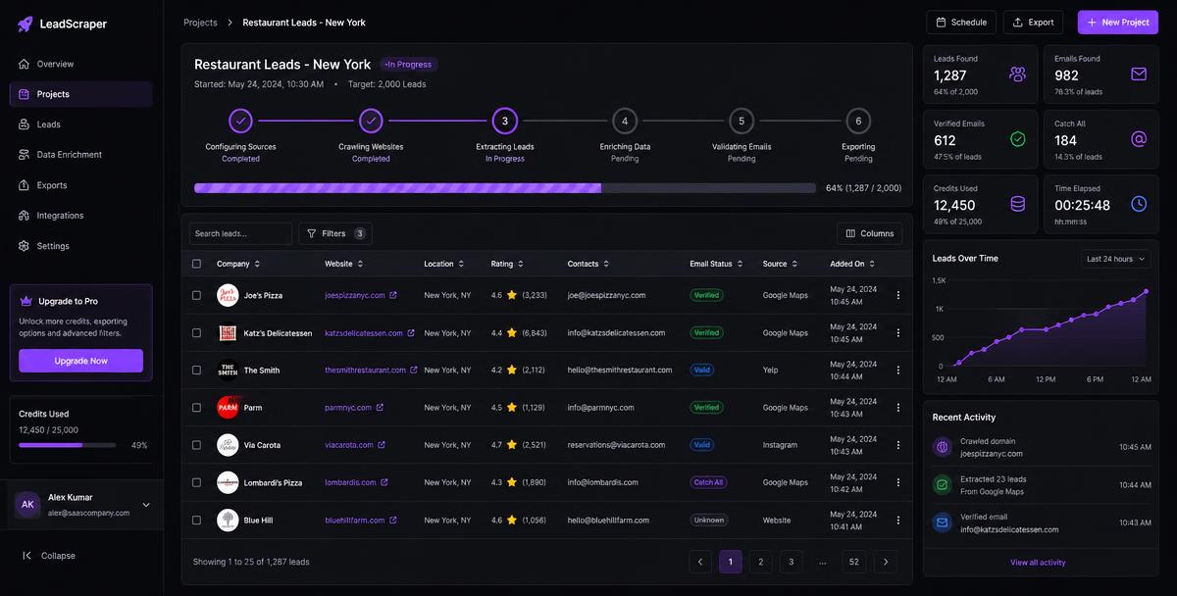Click the Data Enrichment icon in sidebar
The image size is (1177, 596).
click(25, 155)
